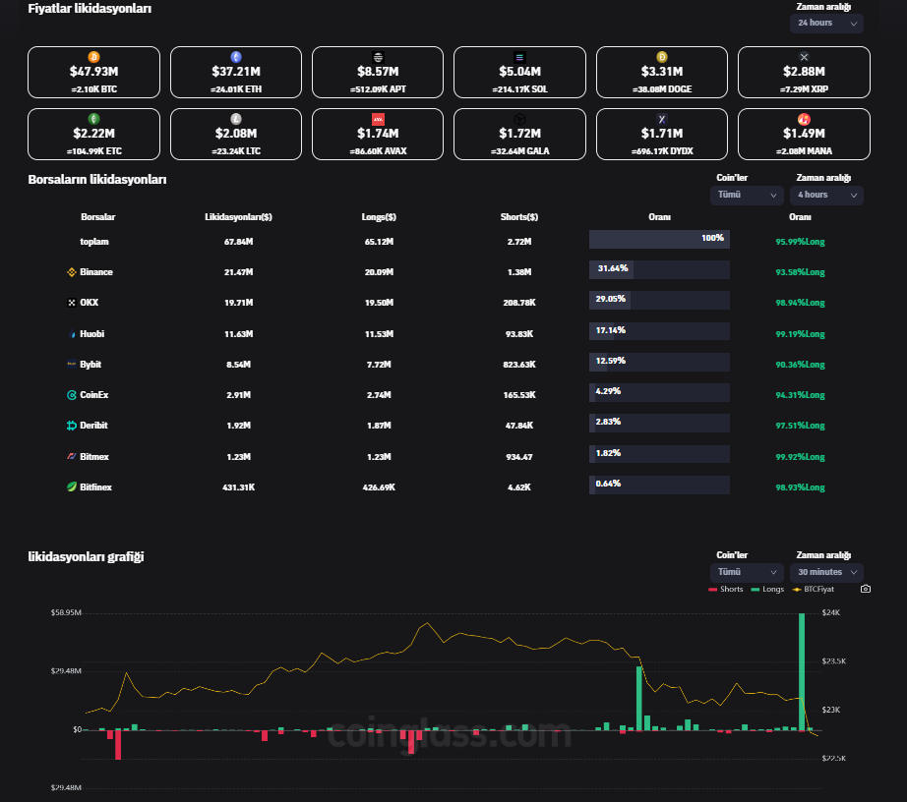The image size is (907, 802).
Task: Open the 24 hours time range dropdown
Action: [826, 23]
